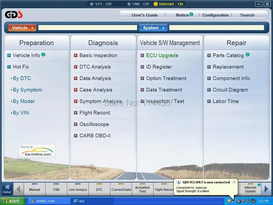Click the Hot Fix square icon
This screenshot has height=205, width=273.
tap(9, 67)
